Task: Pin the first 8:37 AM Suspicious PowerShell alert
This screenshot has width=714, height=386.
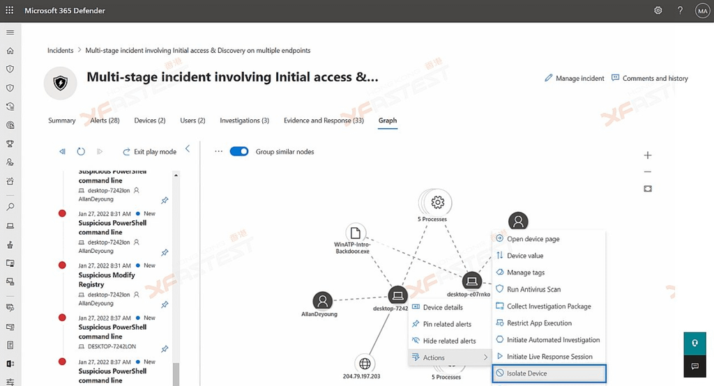Action: 165,349
